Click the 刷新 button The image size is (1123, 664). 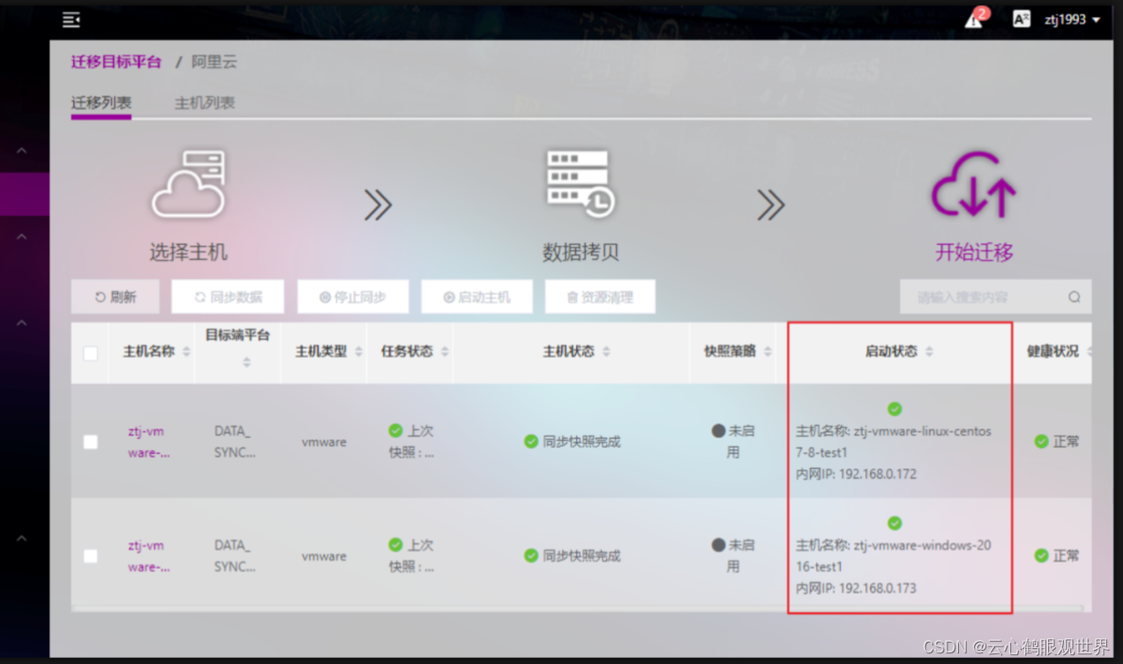point(116,297)
